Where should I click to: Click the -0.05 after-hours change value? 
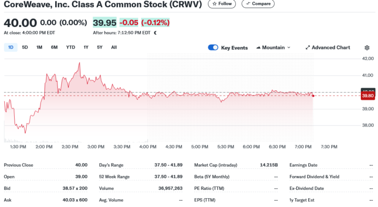[x=129, y=23]
